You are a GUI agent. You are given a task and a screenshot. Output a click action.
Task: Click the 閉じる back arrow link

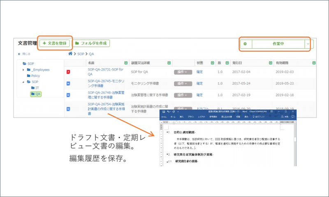(x=24, y=54)
